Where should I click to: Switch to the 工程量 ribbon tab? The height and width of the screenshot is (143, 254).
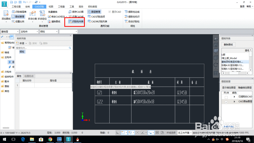click(61, 6)
